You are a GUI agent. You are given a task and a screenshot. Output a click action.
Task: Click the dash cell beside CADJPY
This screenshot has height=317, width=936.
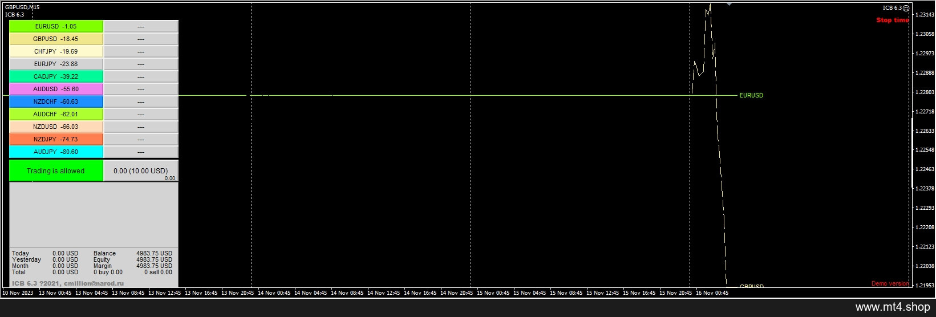(x=141, y=76)
